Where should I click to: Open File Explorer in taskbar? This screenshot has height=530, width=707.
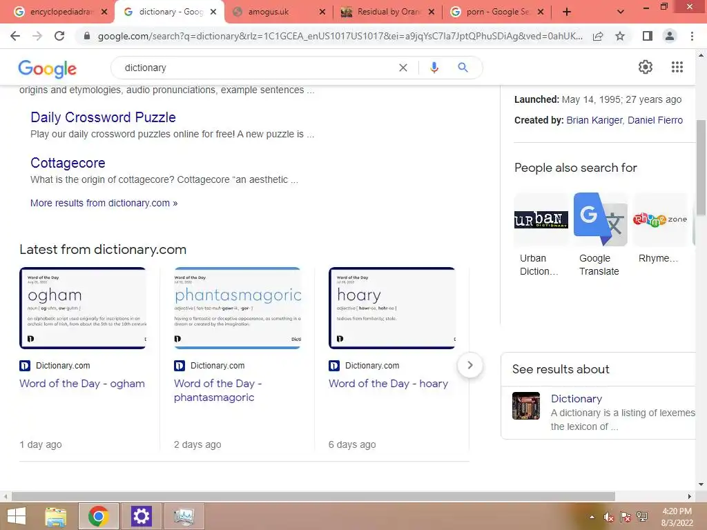56,516
